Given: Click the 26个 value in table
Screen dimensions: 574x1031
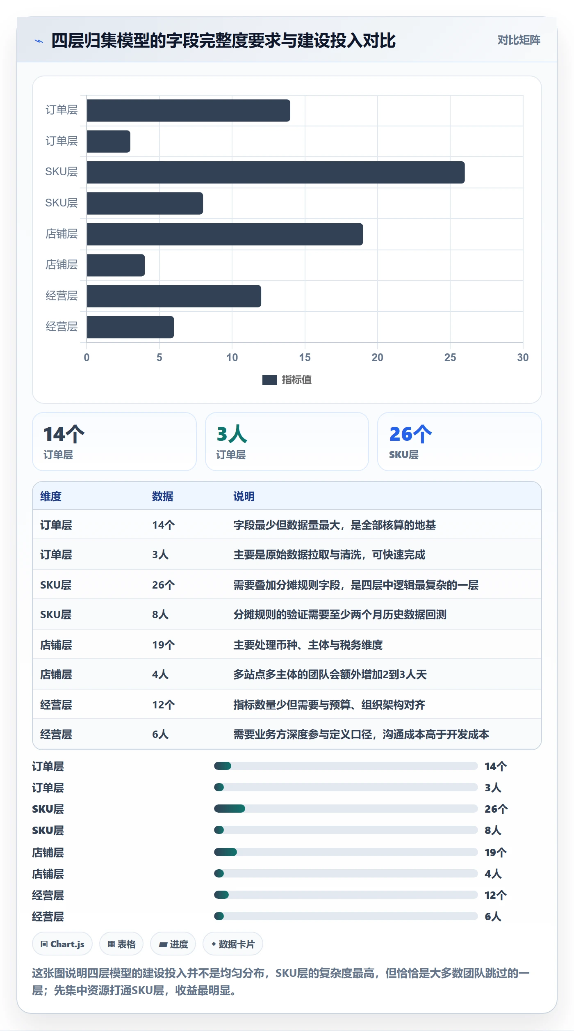Looking at the screenshot, I should pos(164,585).
